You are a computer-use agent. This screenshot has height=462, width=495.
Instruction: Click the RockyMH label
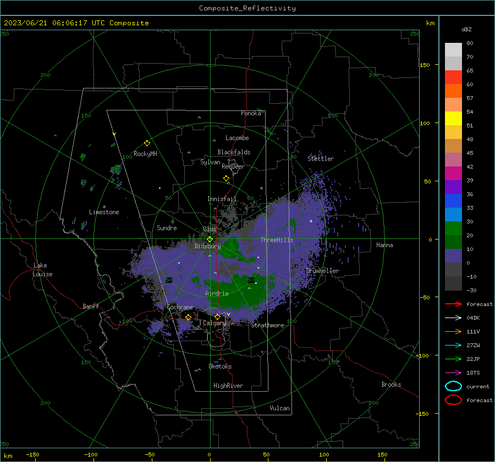pos(145,154)
